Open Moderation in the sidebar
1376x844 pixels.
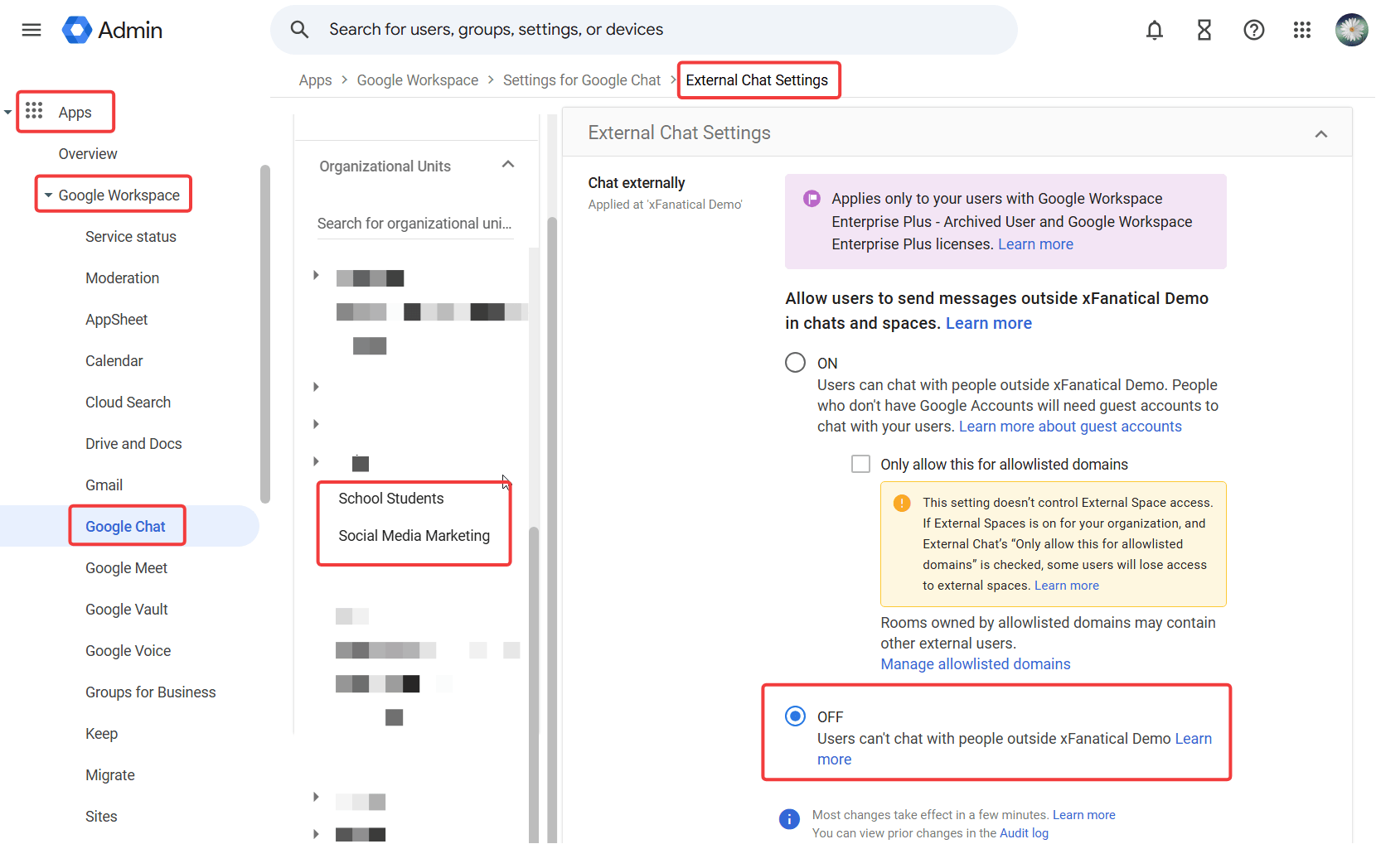coord(122,278)
